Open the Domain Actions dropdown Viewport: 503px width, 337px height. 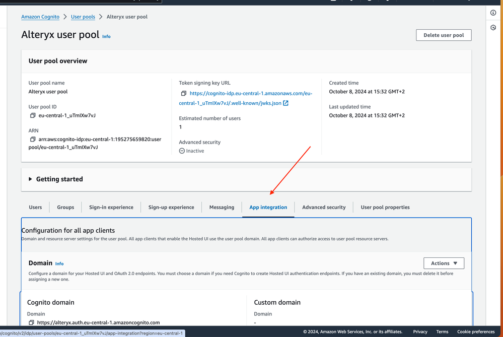tap(444, 263)
